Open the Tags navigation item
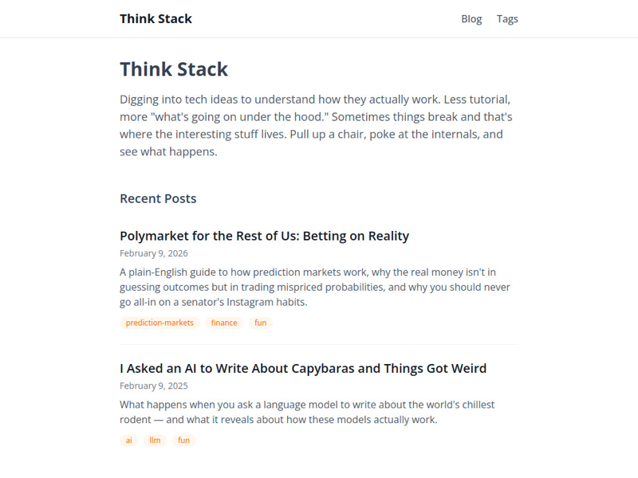 (508, 18)
